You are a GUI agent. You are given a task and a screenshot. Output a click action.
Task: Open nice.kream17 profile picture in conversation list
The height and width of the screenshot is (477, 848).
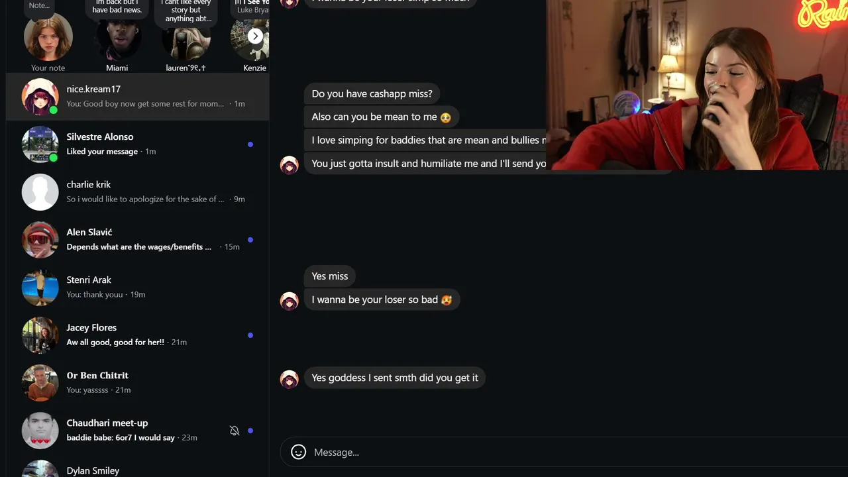click(x=40, y=97)
